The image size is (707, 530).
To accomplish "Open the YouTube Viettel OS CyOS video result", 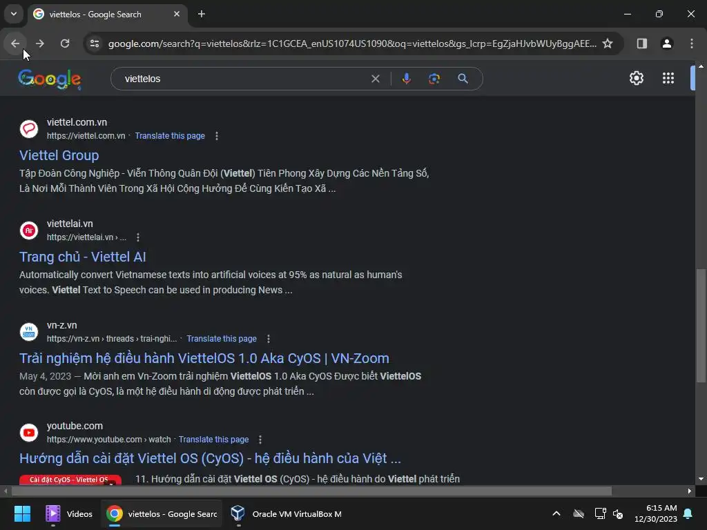I will click(x=210, y=458).
